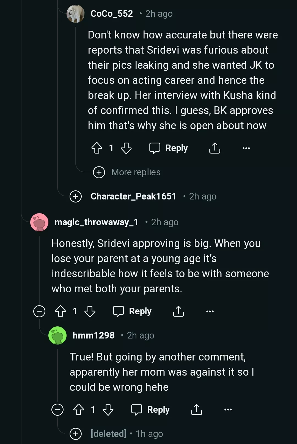Viewport: 297px width, 444px height.
Task: Reply to magic_throwaway_1's comment
Action: tap(132, 311)
